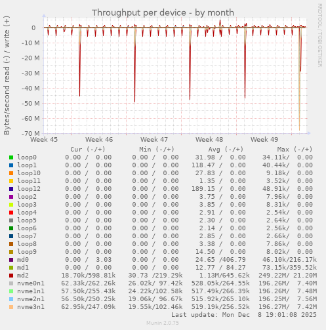The width and height of the screenshot is (326, 330).
Task: Click nvme2n1 current value '56.50k/250.25k'
Action: click(x=89, y=299)
